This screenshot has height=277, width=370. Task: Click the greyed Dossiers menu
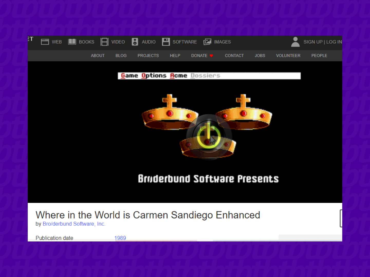pyautogui.click(x=205, y=76)
